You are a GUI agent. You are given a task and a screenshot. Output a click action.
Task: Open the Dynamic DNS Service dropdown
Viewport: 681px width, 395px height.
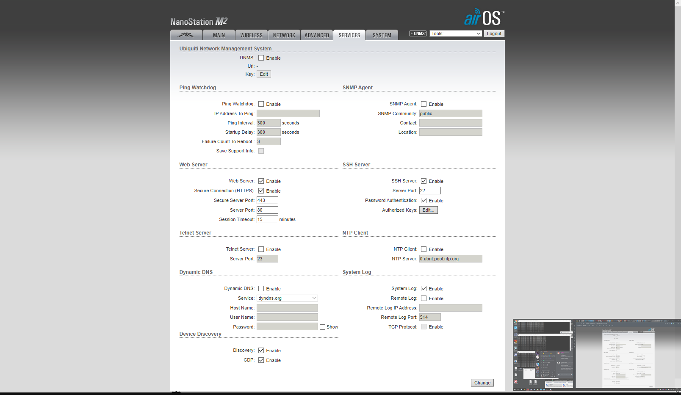pos(287,298)
